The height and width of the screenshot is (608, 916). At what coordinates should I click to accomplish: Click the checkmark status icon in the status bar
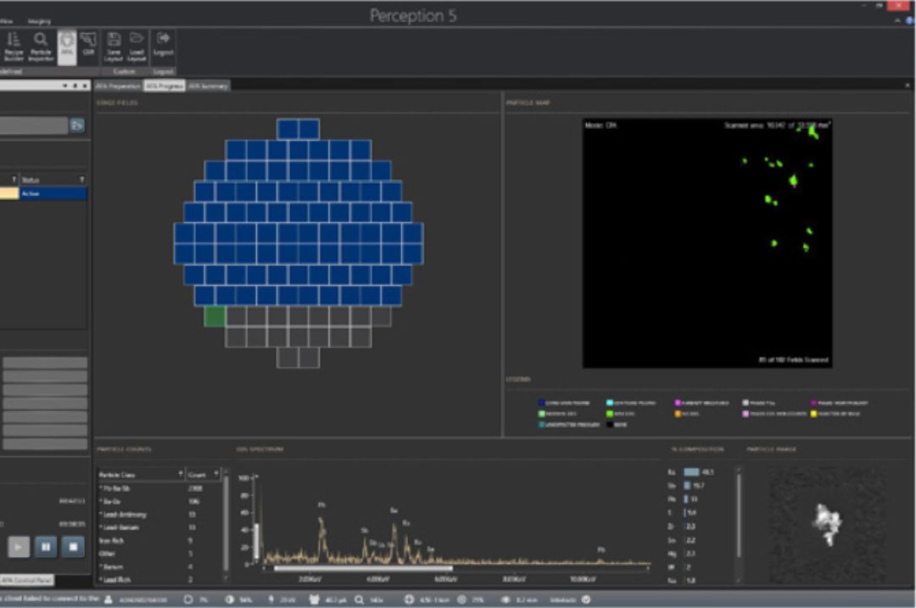(x=586, y=600)
